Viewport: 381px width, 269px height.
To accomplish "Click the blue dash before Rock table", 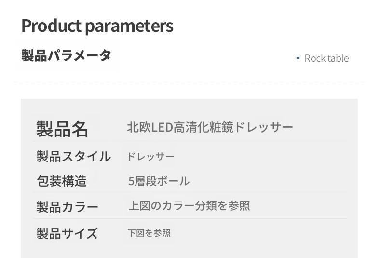I will [x=298, y=58].
